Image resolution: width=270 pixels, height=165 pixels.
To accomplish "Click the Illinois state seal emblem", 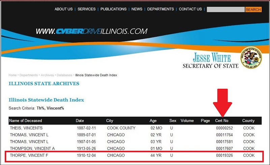I will tap(251, 58).
